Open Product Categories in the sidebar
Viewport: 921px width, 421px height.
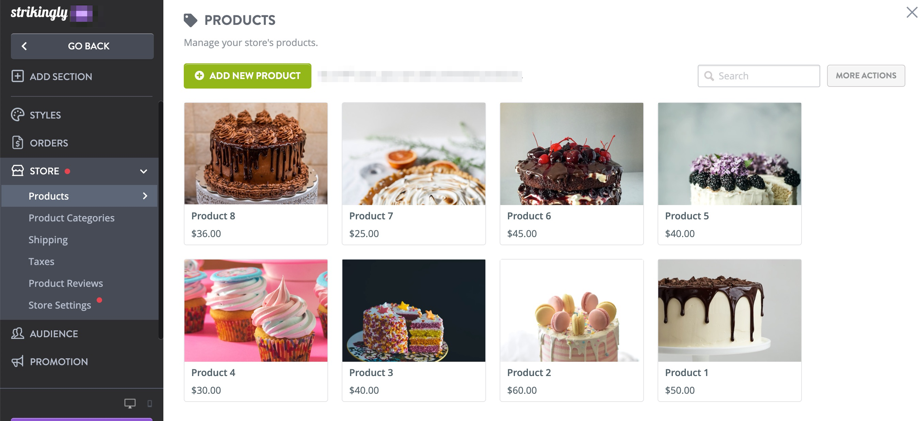coord(71,218)
